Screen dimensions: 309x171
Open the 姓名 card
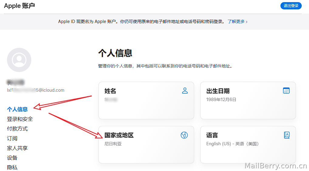pyautogui.click(x=146, y=100)
